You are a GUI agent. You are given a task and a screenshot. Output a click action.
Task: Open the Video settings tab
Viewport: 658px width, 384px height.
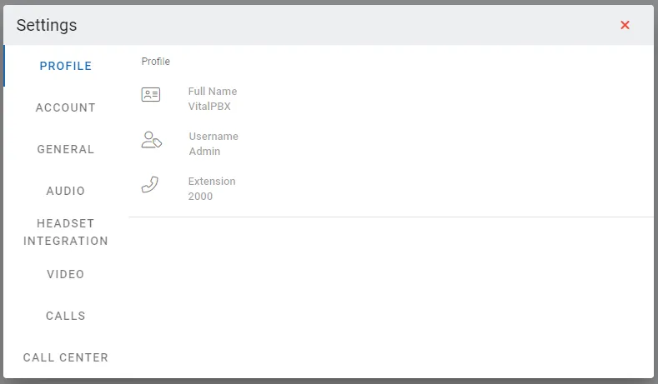65,274
